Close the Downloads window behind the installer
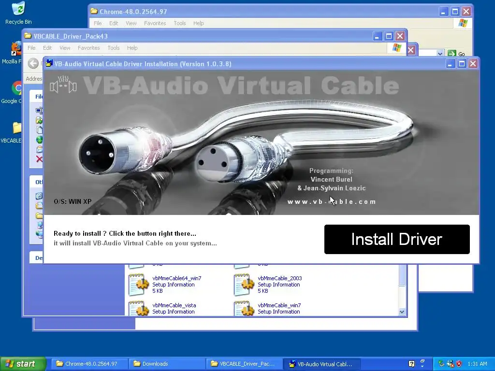The width and height of the screenshot is (495, 371). pos(411,50)
